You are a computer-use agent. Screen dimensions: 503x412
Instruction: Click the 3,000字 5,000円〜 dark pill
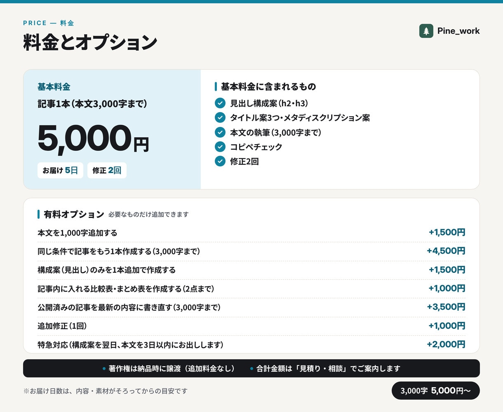435,391
